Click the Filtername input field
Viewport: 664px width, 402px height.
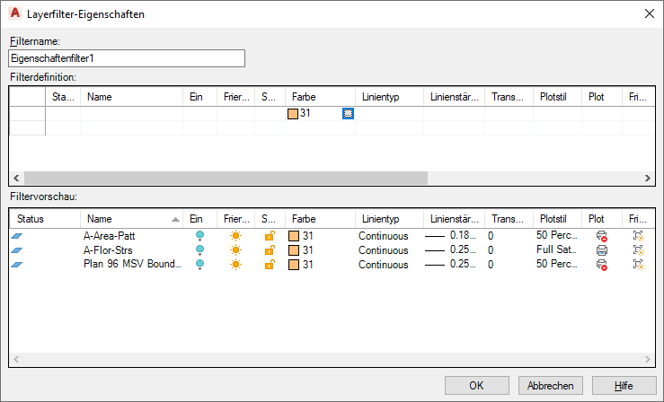coord(127,58)
